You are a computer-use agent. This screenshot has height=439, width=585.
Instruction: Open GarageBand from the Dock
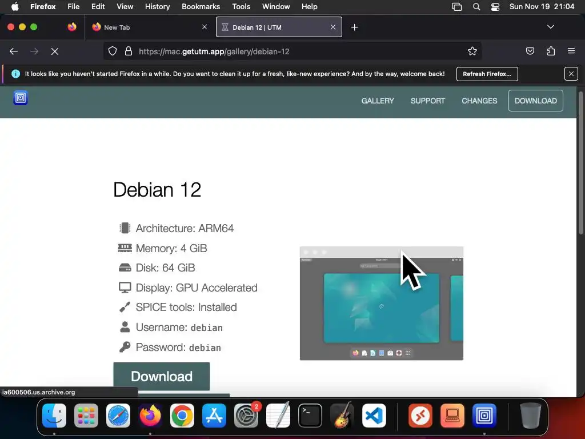pyautogui.click(x=342, y=416)
